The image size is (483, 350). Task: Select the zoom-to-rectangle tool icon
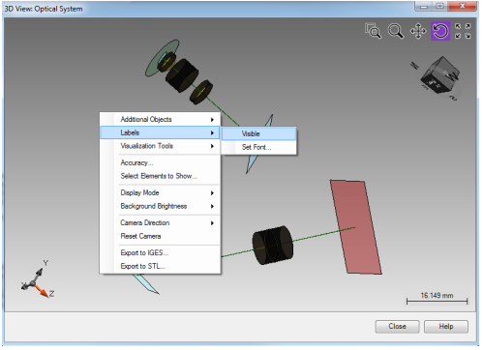(373, 31)
